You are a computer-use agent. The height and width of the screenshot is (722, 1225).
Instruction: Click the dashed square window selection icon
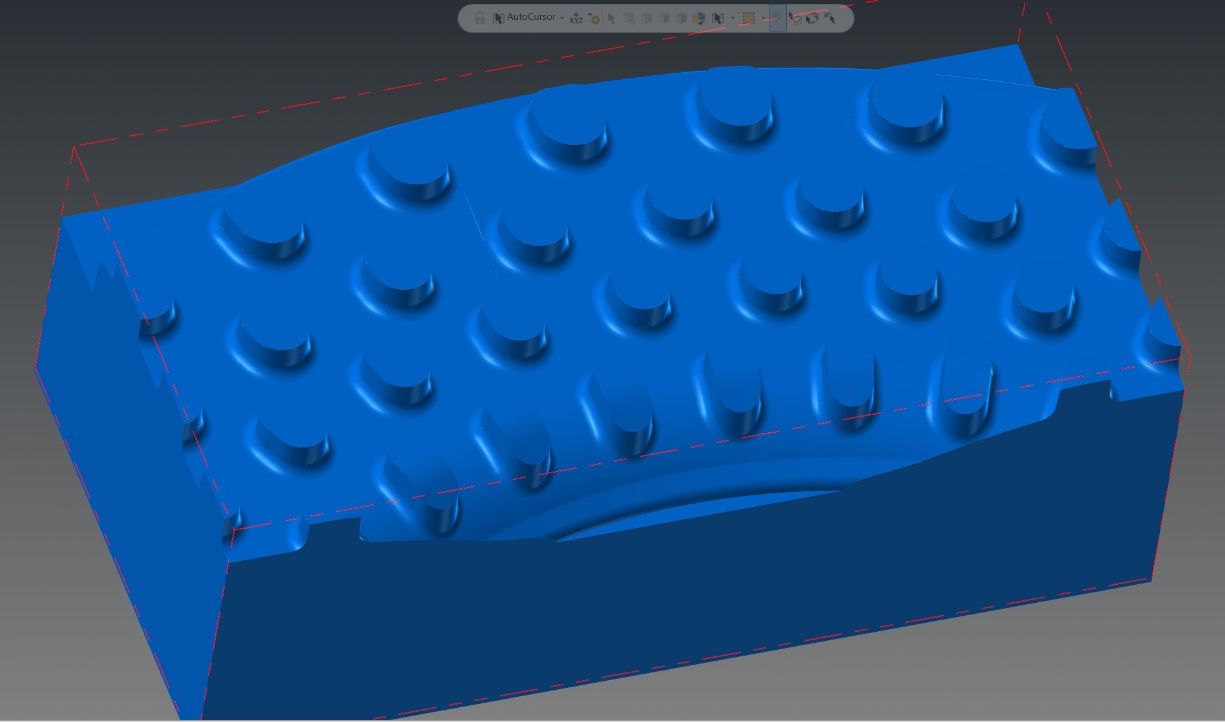(x=749, y=19)
